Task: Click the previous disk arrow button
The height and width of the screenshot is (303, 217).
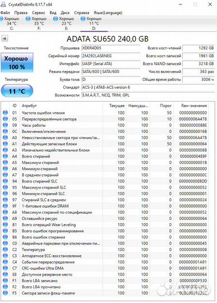Action: click(x=4, y=39)
